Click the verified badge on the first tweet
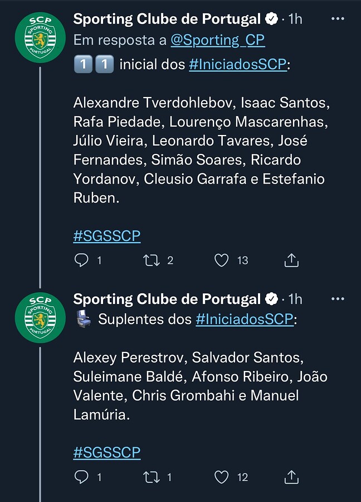 click(x=272, y=18)
